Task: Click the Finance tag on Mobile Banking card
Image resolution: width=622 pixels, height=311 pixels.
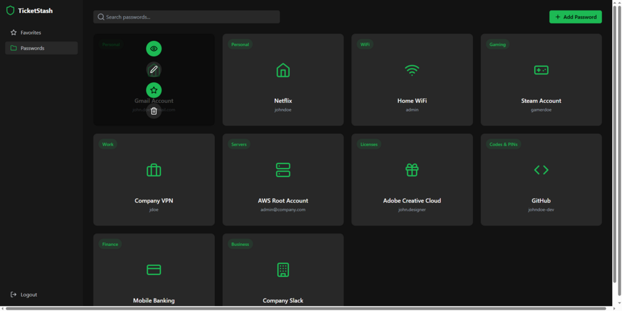Action: [x=110, y=244]
